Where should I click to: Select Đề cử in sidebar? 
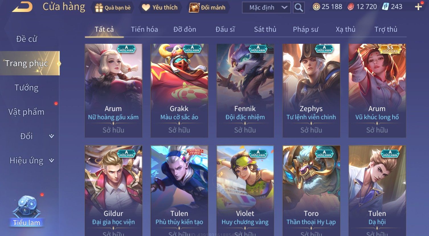26,39
